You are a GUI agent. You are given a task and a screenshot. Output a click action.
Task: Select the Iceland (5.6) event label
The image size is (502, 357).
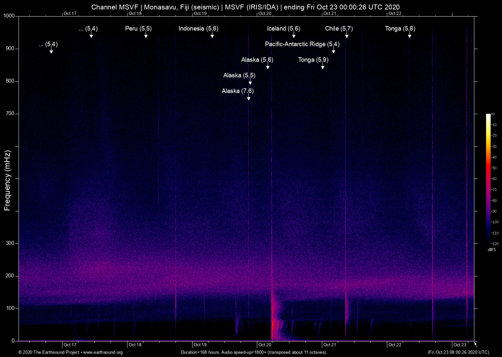(x=284, y=29)
